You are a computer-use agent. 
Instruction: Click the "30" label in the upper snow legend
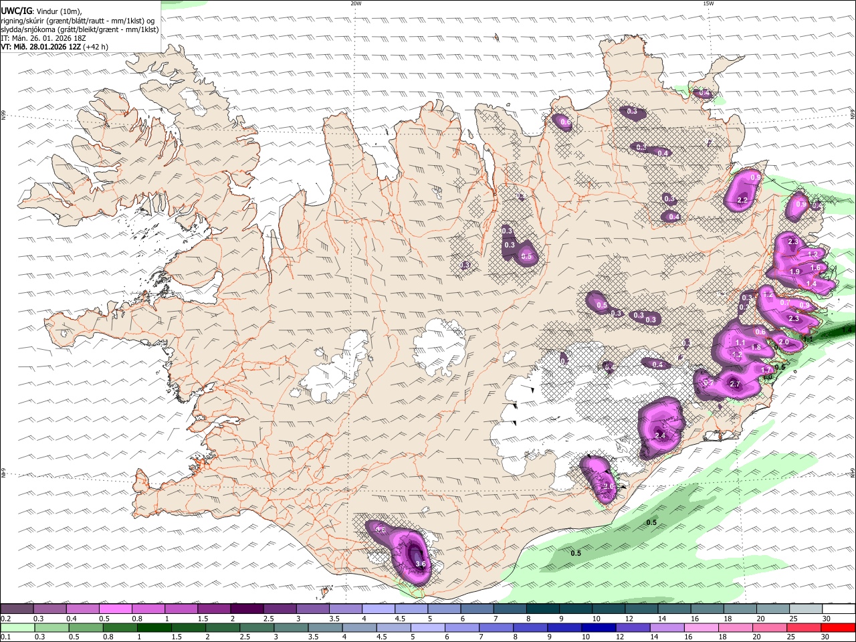click(x=827, y=619)
